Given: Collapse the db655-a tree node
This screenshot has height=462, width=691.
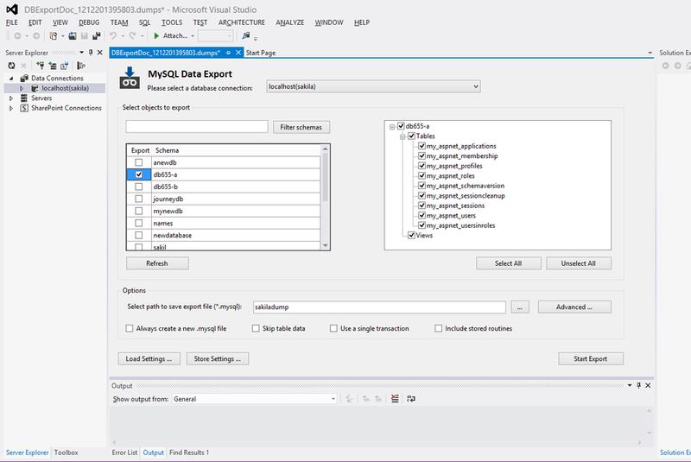Looking at the screenshot, I should point(392,127).
